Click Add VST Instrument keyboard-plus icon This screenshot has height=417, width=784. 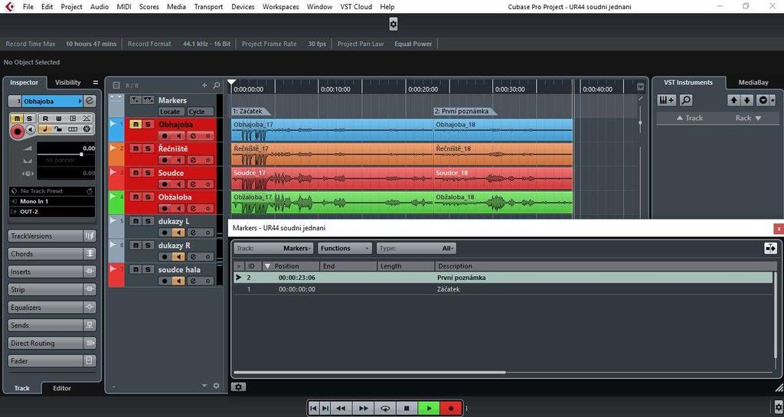667,100
